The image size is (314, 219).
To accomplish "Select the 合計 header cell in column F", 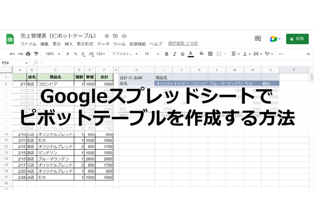I will coord(104,77).
